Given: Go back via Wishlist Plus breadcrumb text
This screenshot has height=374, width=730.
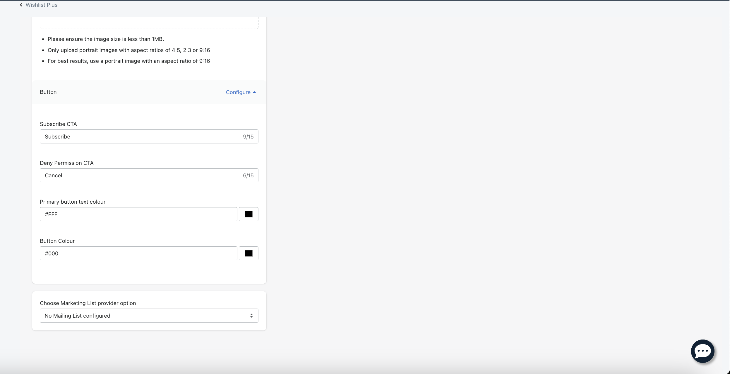Looking at the screenshot, I should pyautogui.click(x=41, y=5).
